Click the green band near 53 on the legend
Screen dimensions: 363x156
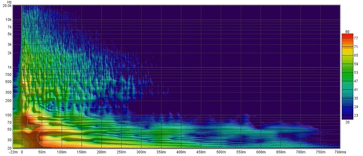(x=347, y=73)
